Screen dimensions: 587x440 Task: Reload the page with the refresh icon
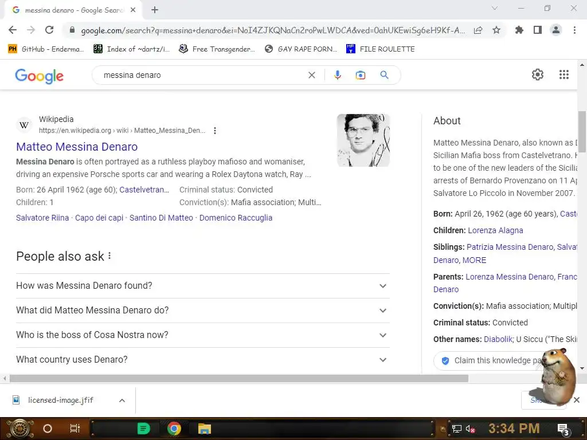pos(49,30)
